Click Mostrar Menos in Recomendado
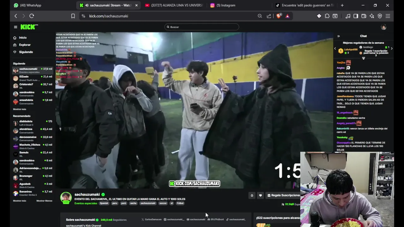 click(44, 201)
